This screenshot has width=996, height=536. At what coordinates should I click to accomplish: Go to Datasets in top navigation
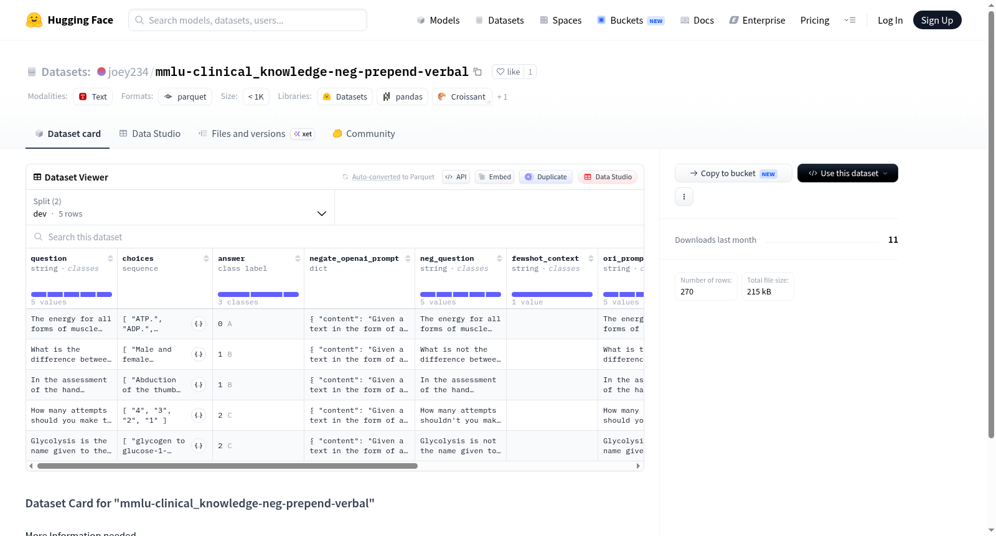499,21
